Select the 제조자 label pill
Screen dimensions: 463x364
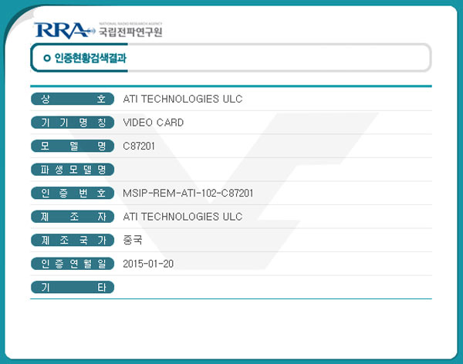click(73, 217)
